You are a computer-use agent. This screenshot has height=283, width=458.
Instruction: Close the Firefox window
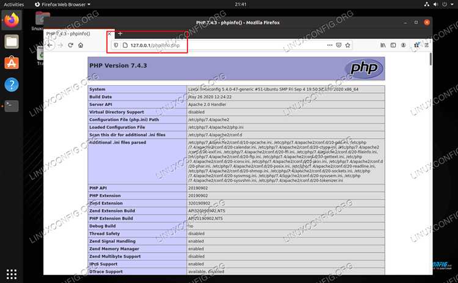(427, 23)
